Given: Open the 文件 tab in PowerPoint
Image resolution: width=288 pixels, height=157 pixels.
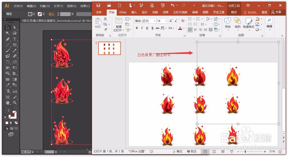Looking at the screenshot, I should pos(99,12).
